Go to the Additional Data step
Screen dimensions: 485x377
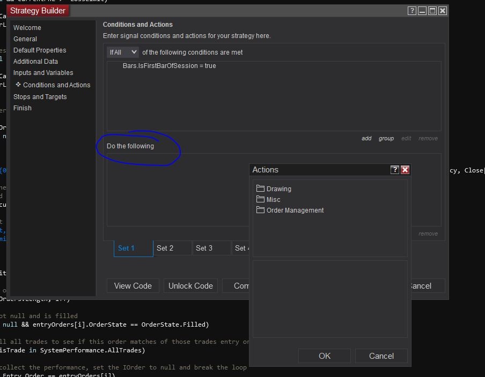pyautogui.click(x=35, y=62)
